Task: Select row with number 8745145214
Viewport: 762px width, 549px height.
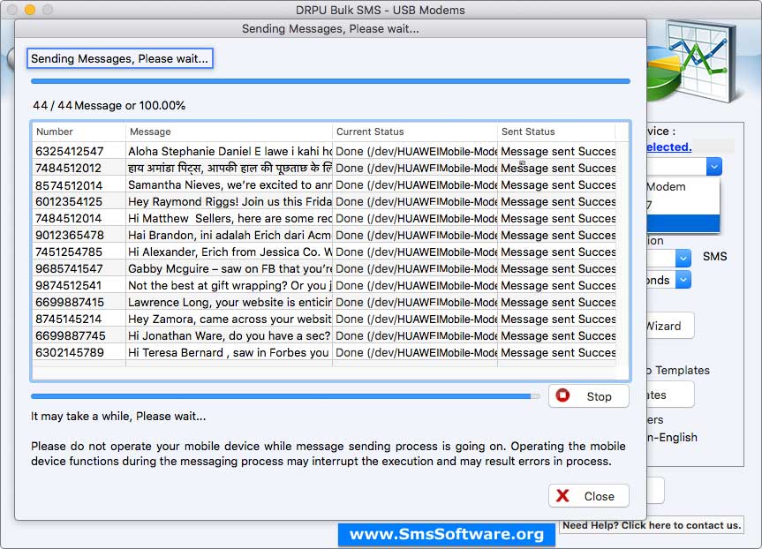Action: click(324, 320)
